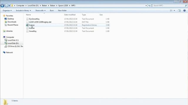Change your view icon button
The height and width of the screenshot is (105, 188).
pyautogui.click(x=171, y=10)
